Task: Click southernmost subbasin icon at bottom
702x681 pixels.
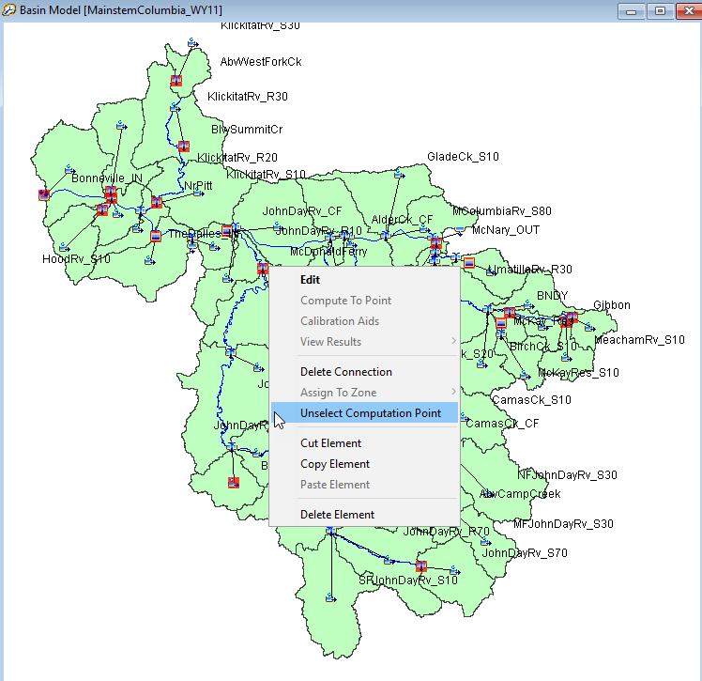Action: pos(331,598)
